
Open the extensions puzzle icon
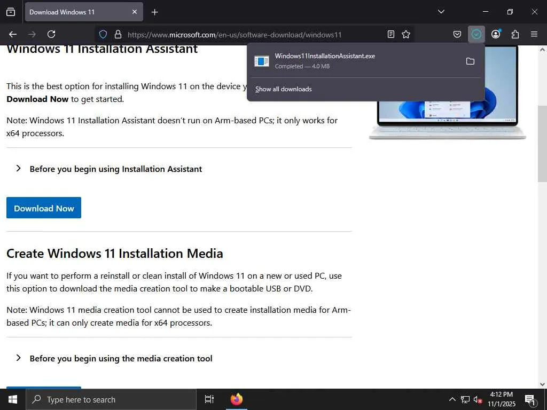[x=515, y=34]
